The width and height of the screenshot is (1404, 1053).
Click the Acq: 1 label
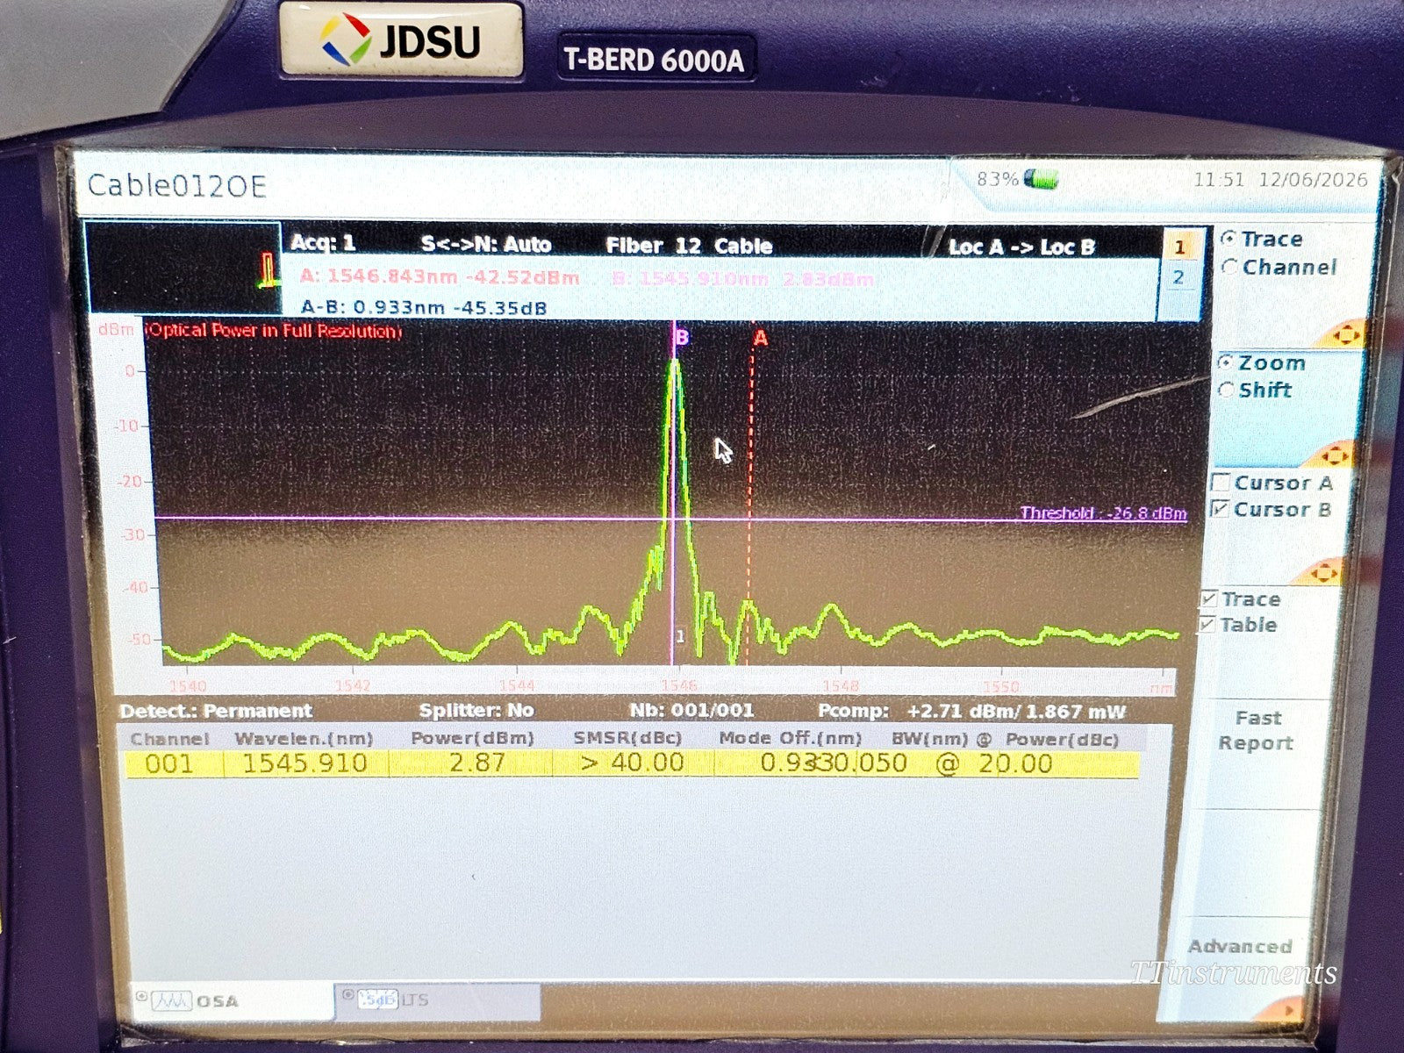click(323, 243)
